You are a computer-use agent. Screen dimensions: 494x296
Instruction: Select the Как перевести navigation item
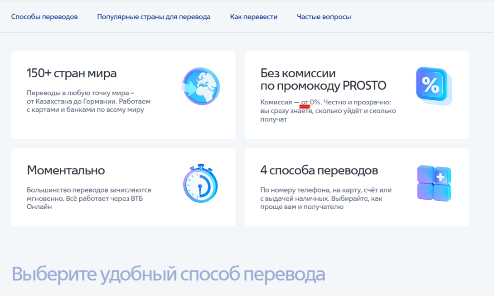[x=253, y=17]
